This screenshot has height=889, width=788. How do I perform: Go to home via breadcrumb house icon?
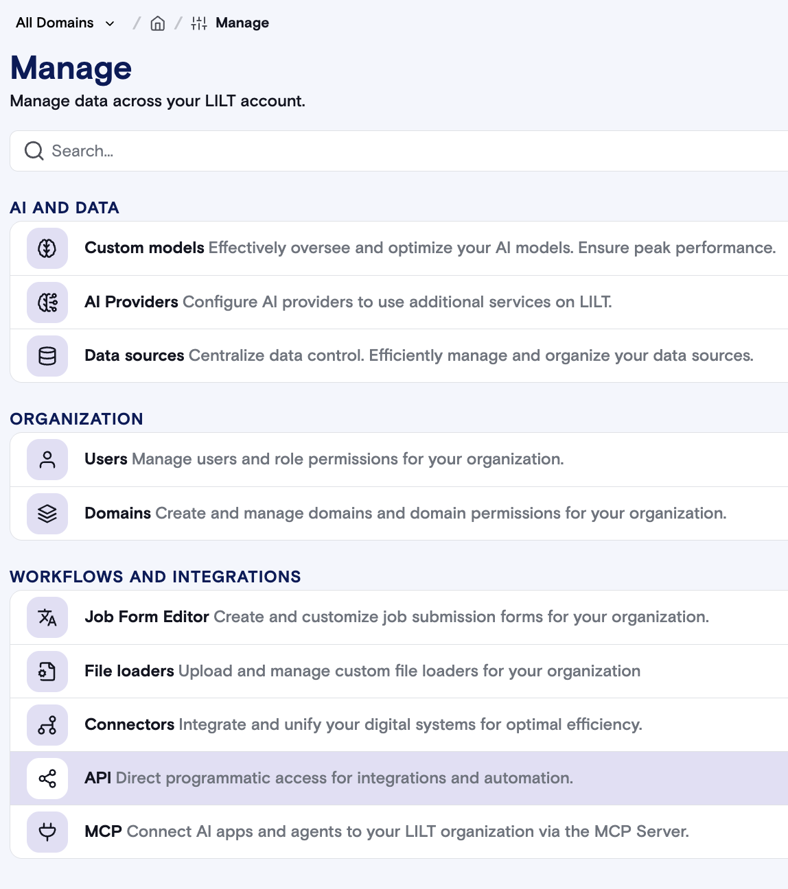tap(158, 23)
